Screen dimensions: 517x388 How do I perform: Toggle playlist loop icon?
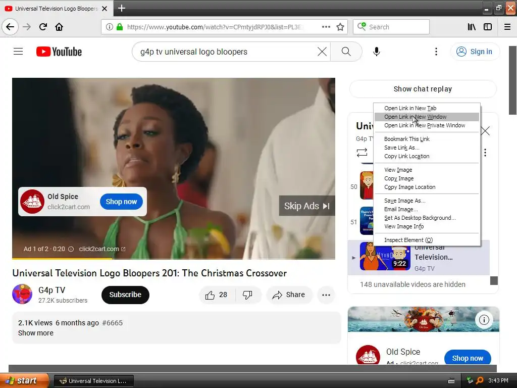[361, 153]
